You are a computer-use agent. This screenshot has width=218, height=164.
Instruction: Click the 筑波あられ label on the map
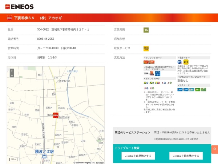pyautogui.click(x=65, y=81)
